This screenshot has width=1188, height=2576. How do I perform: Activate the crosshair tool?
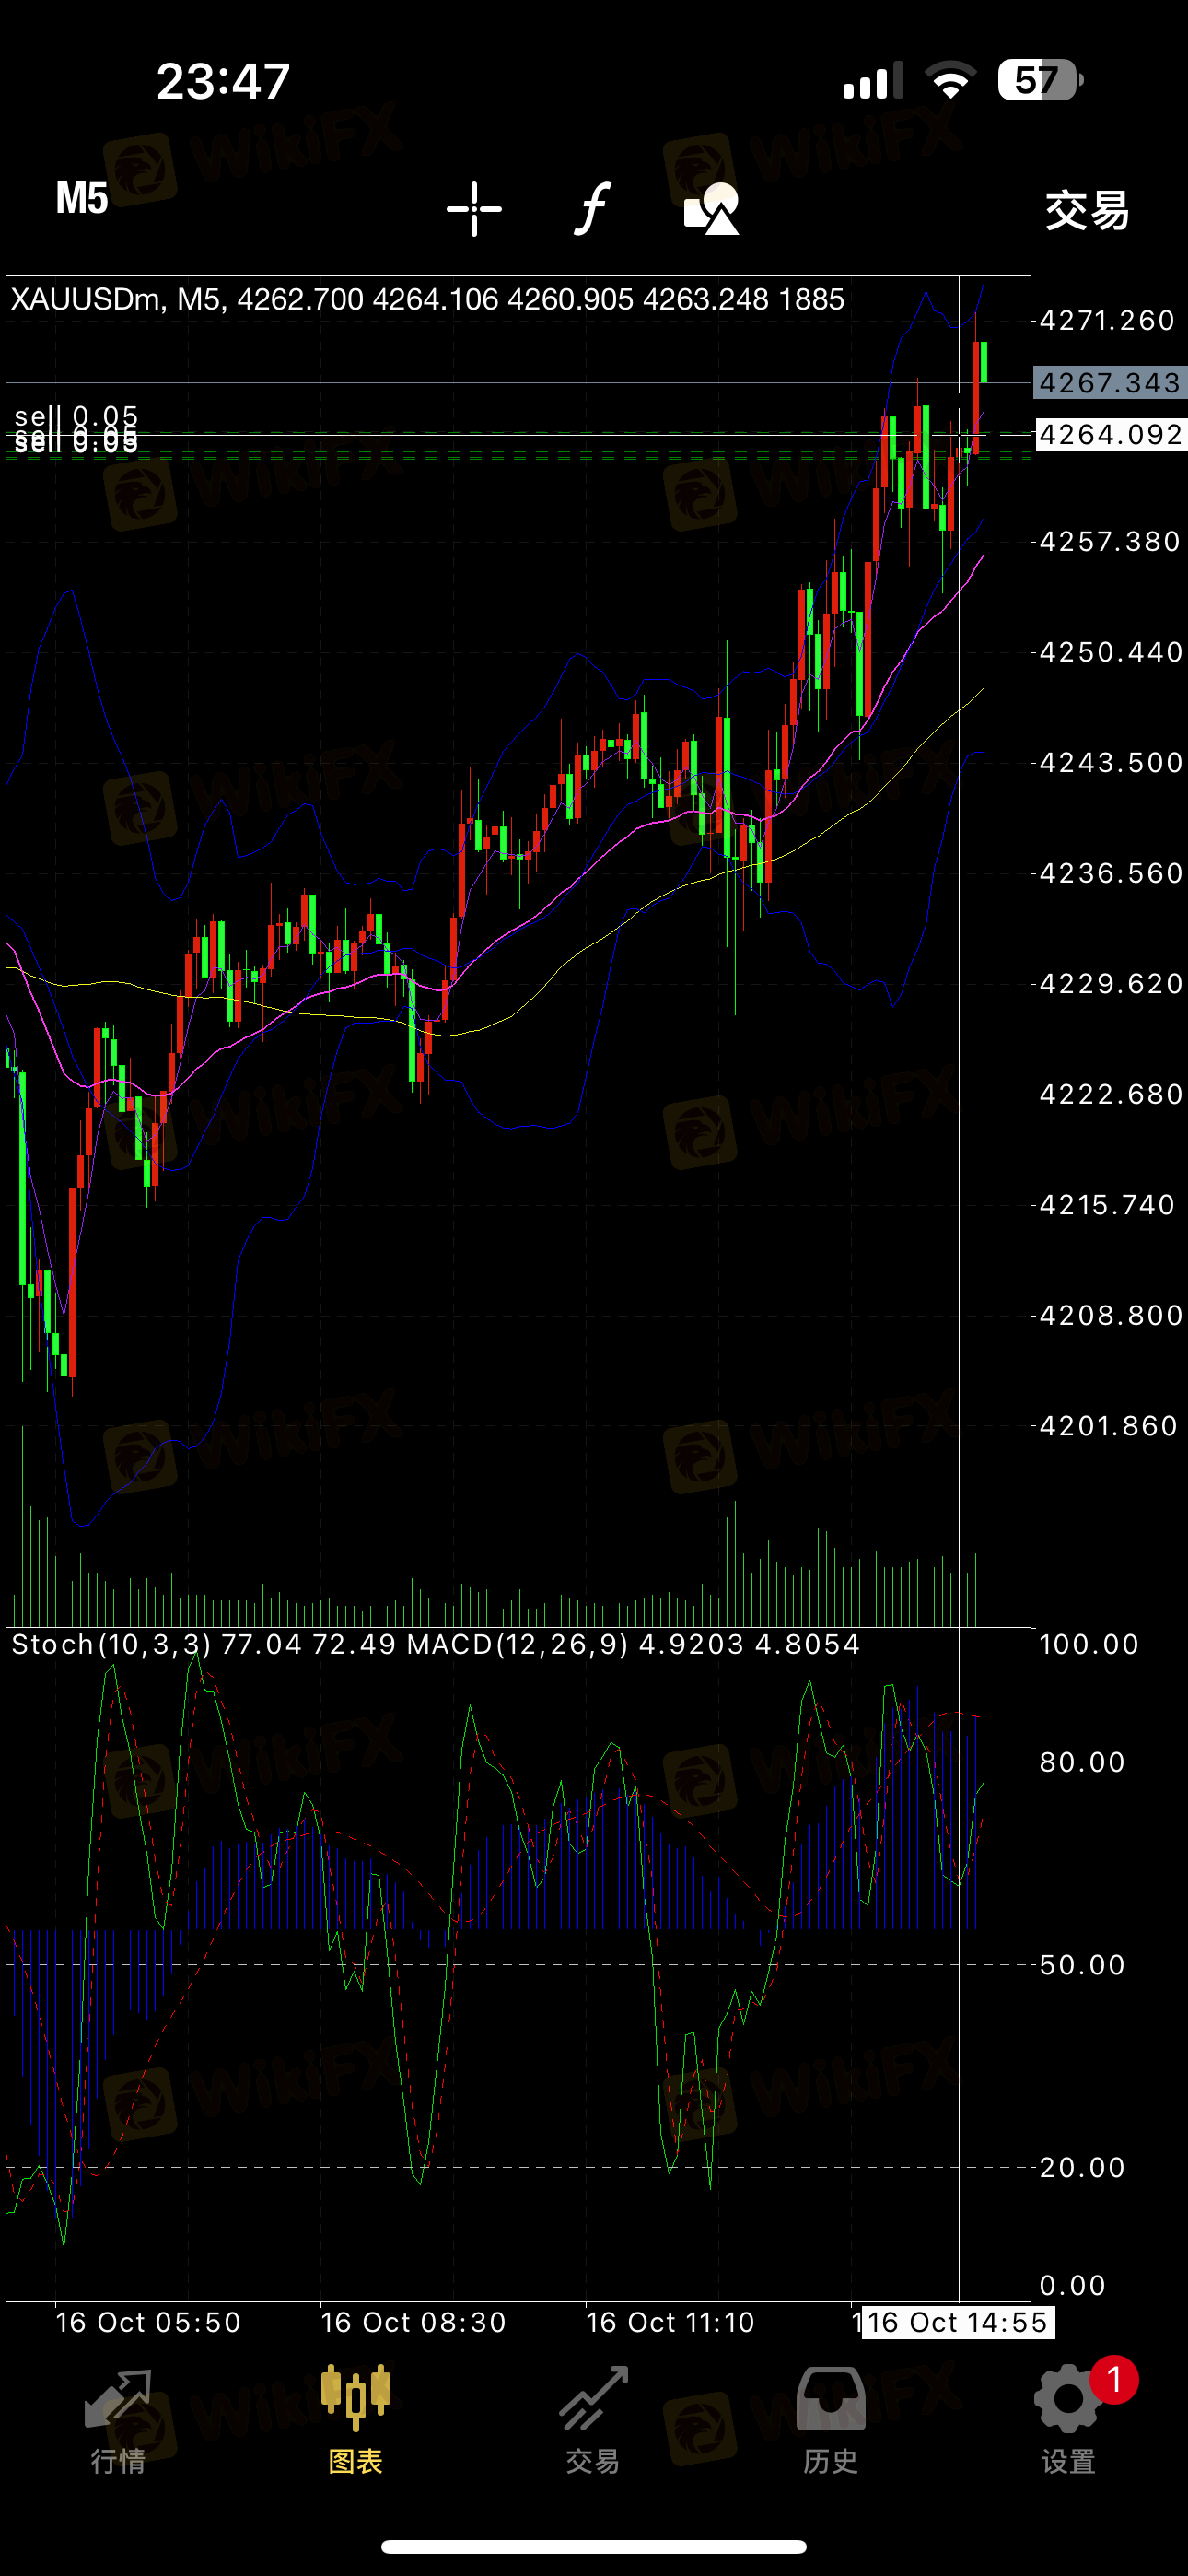click(474, 209)
